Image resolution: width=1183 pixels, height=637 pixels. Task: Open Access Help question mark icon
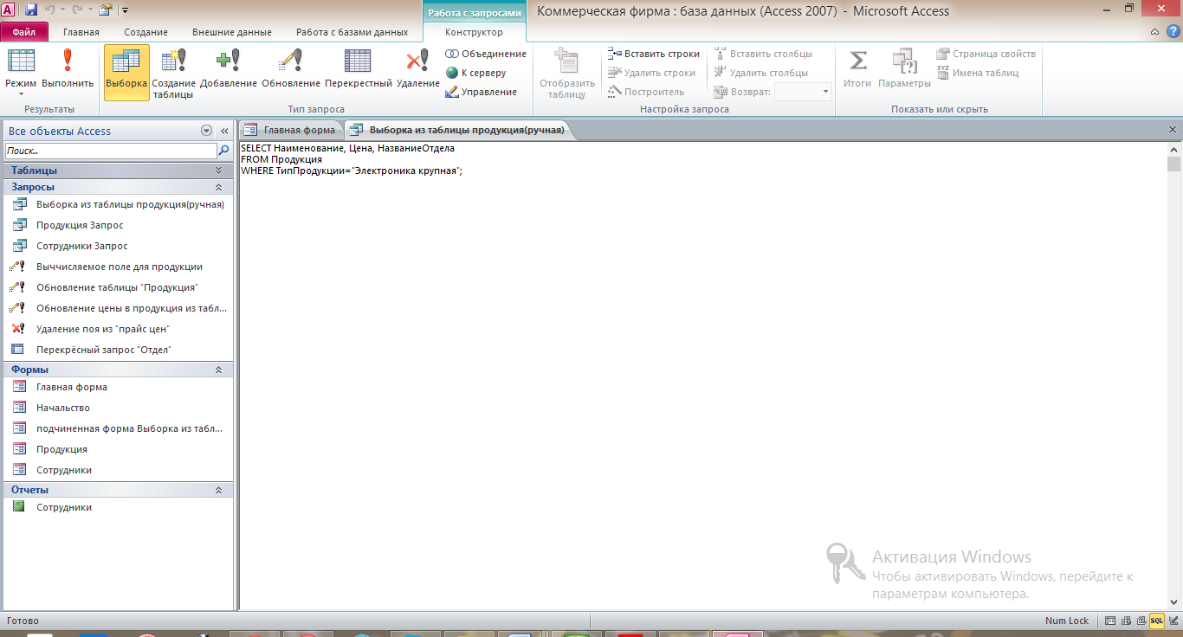pyautogui.click(x=1173, y=32)
